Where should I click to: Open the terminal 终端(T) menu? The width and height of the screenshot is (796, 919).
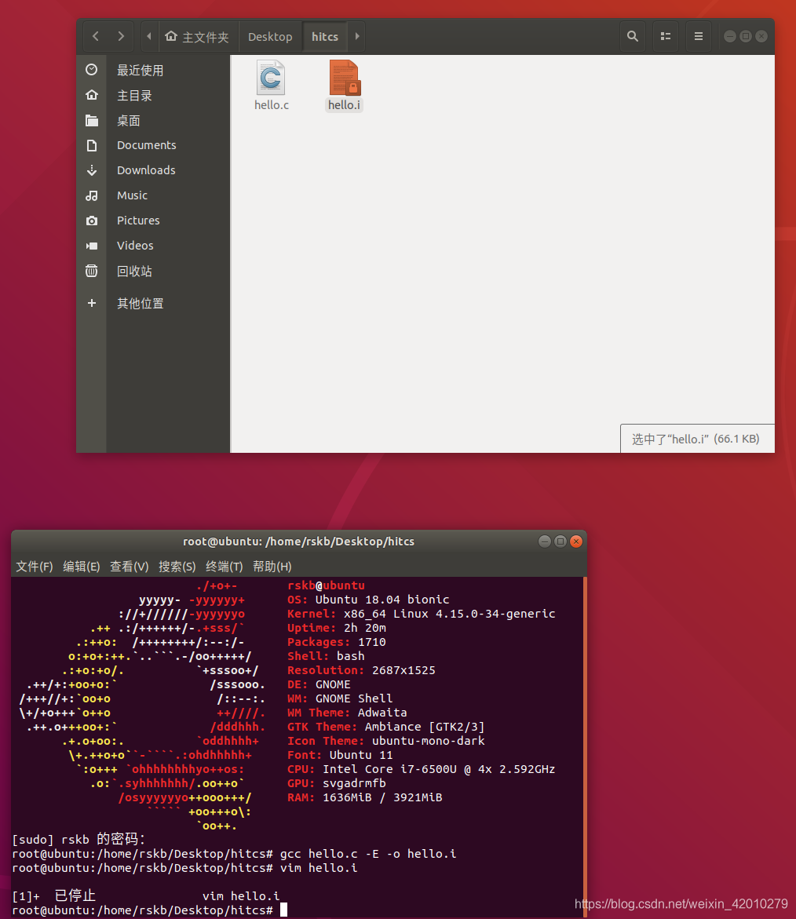(224, 566)
